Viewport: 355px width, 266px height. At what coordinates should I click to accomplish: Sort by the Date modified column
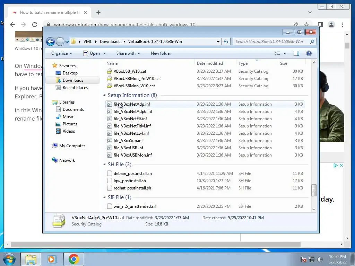click(x=210, y=63)
